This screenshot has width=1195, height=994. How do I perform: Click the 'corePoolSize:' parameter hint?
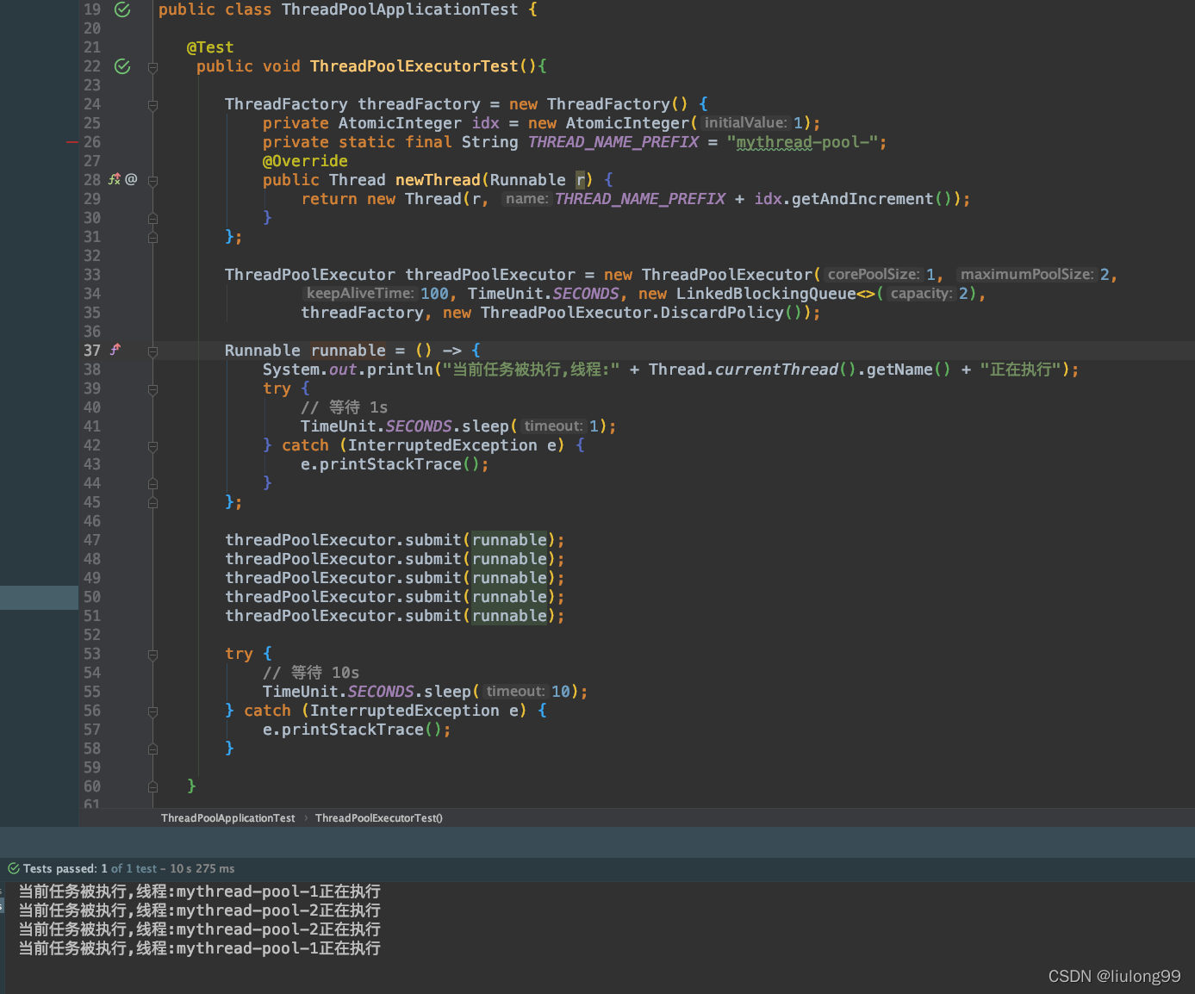click(873, 275)
